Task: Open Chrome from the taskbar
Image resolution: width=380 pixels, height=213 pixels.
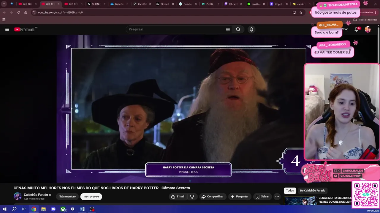Action: click(34, 209)
